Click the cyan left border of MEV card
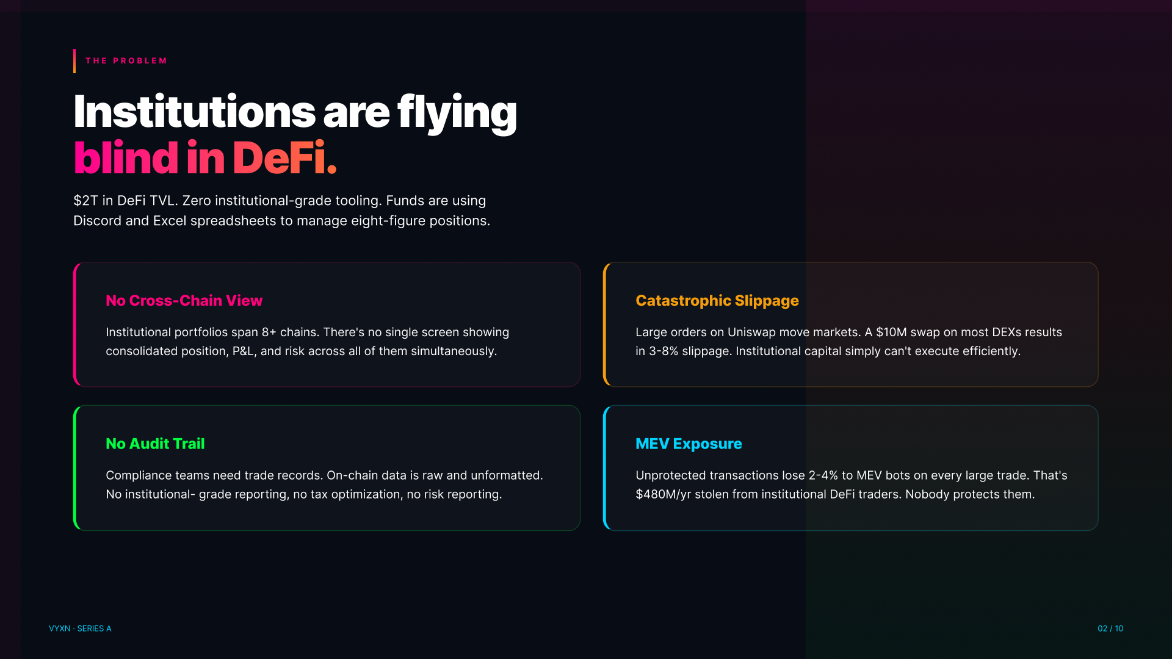The height and width of the screenshot is (659, 1172). 605,468
